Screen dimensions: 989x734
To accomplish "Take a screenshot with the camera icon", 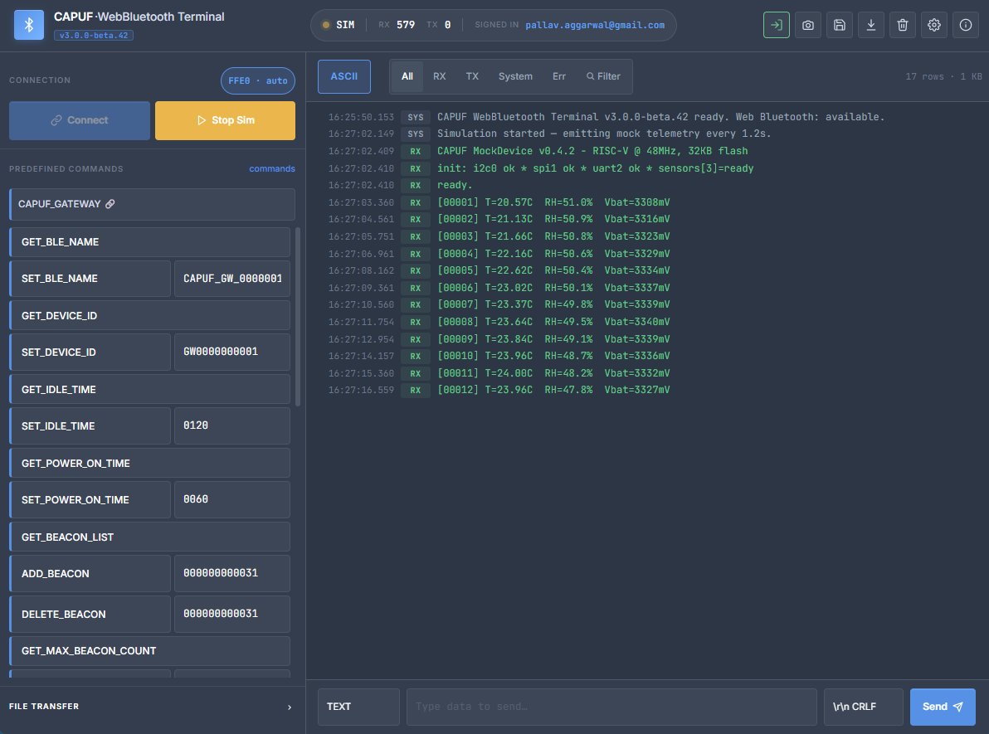I will click(x=807, y=25).
